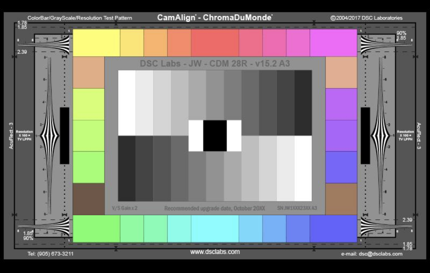Click the 'CamAlign - ChromaDuMonde' title

point(215,18)
